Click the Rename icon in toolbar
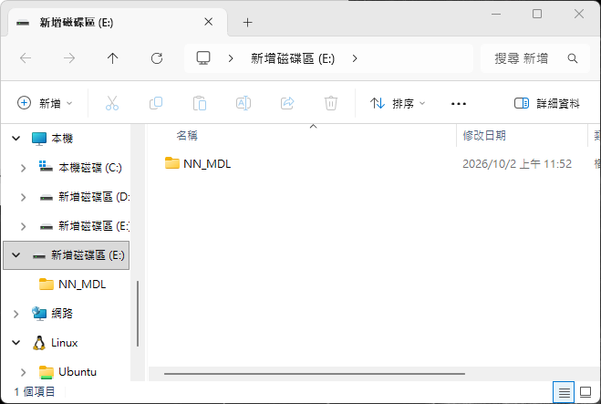The width and height of the screenshot is (601, 404). (x=244, y=103)
